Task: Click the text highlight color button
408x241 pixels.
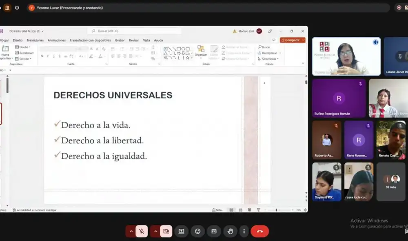Action: click(x=91, y=56)
